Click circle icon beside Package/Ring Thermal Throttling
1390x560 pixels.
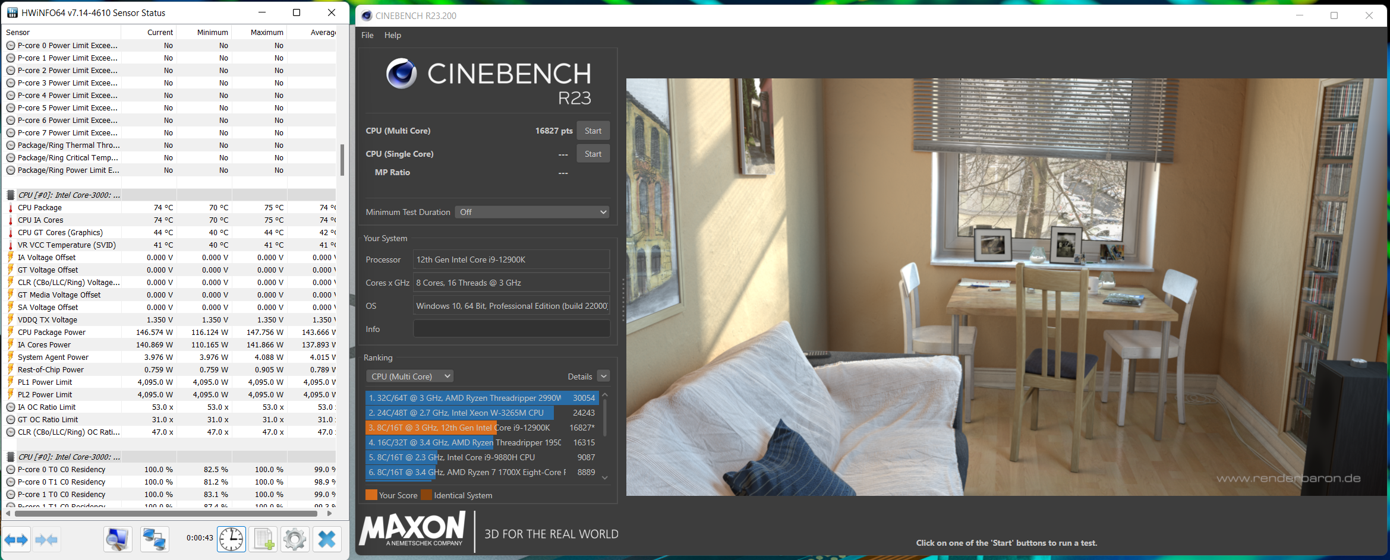pos(11,145)
